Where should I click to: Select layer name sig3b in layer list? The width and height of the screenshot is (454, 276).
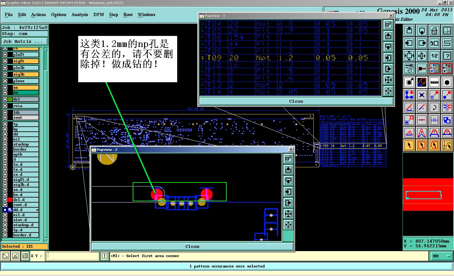pos(26,74)
